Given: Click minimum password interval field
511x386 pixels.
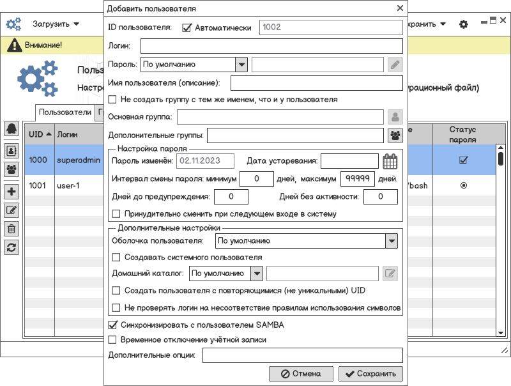Looking at the screenshot, I should (x=257, y=179).
